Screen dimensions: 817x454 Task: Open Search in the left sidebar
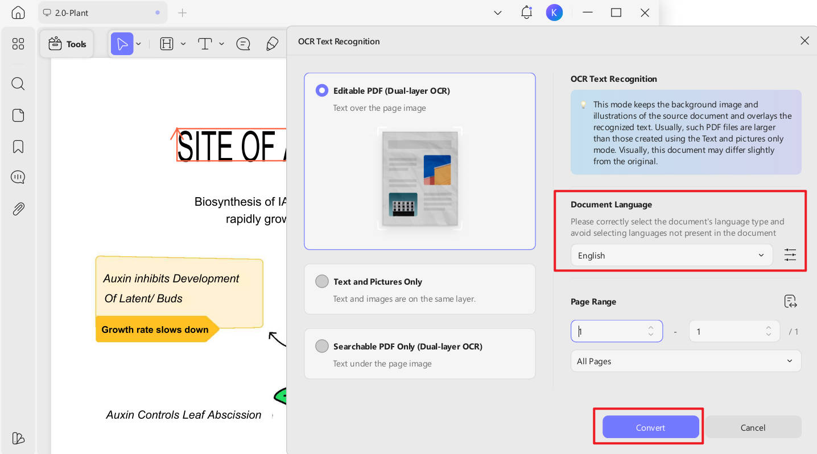click(18, 84)
